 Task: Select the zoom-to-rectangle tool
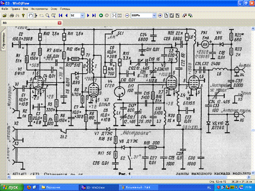coord(53,16)
